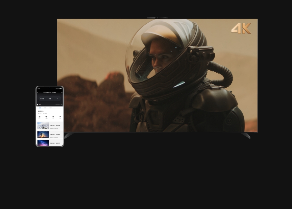Share the video with arrow icon

pyautogui.click(x=60, y=117)
